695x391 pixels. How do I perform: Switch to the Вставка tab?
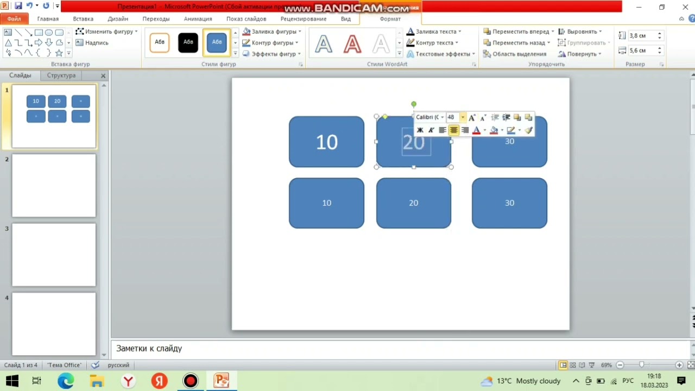(x=83, y=18)
